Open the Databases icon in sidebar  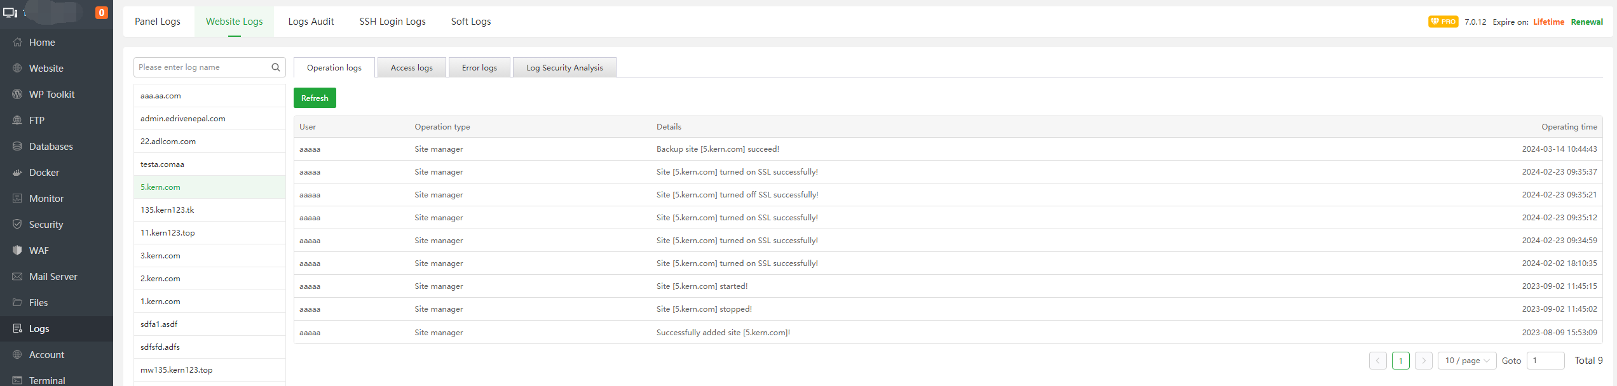[17, 147]
